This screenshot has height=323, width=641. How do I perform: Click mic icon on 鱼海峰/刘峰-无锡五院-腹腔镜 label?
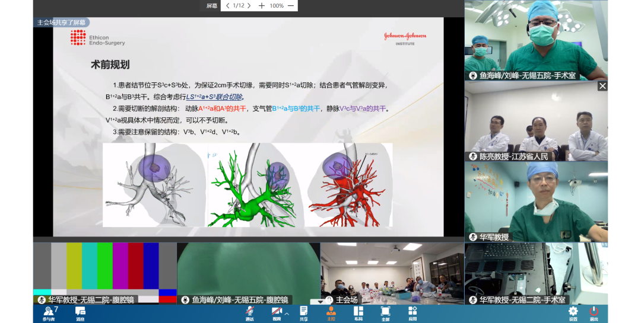tap(185, 300)
